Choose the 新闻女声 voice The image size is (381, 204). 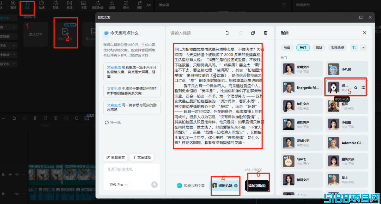pos(302,180)
